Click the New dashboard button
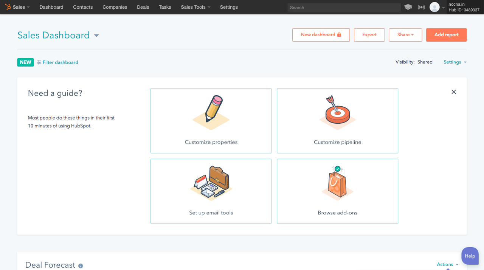 tap(321, 35)
